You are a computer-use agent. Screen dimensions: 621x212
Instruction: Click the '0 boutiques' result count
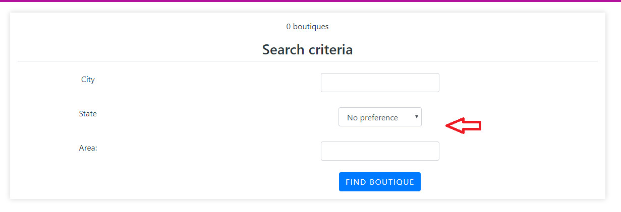307,27
